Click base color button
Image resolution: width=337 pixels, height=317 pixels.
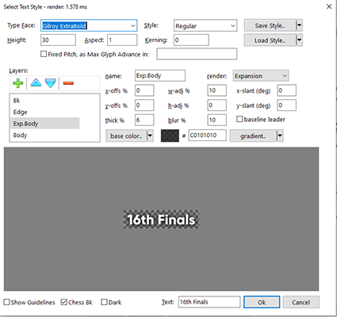126,136
